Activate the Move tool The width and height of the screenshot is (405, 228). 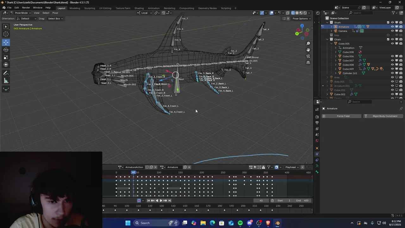(x=6, y=42)
